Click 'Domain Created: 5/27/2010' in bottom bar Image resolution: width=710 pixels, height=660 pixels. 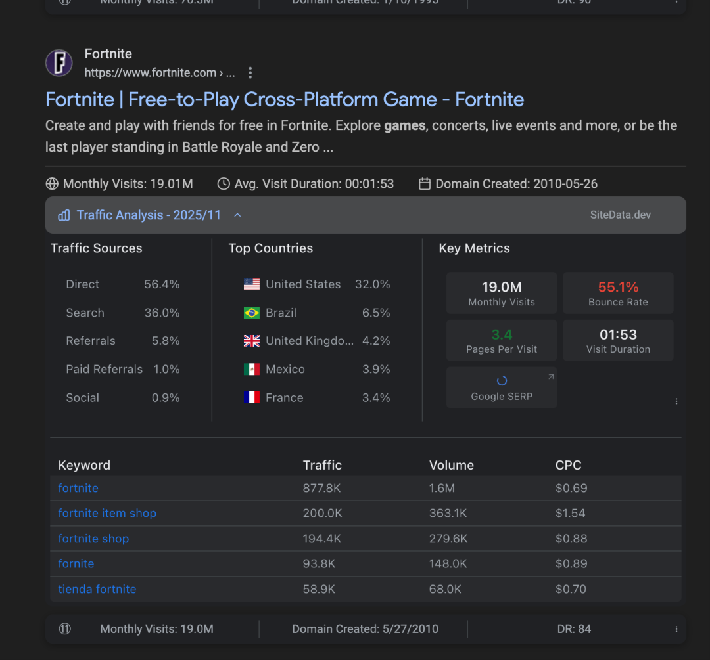click(365, 628)
